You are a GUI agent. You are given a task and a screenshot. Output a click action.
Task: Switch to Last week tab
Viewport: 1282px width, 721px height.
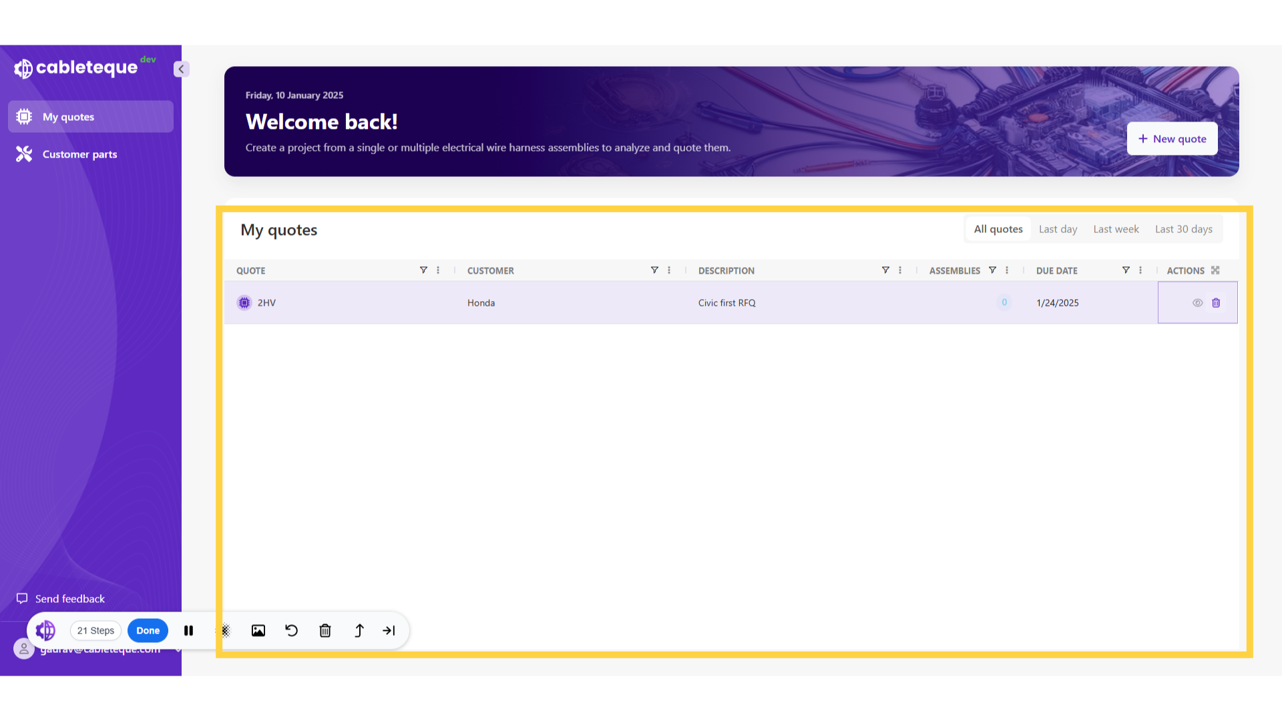click(x=1116, y=230)
